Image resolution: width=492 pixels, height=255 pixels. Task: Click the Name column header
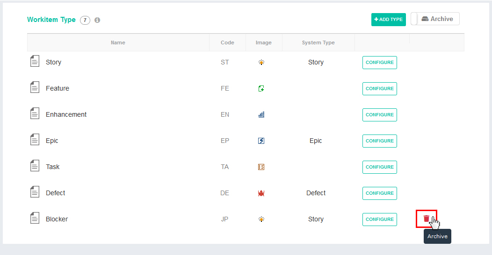click(118, 42)
